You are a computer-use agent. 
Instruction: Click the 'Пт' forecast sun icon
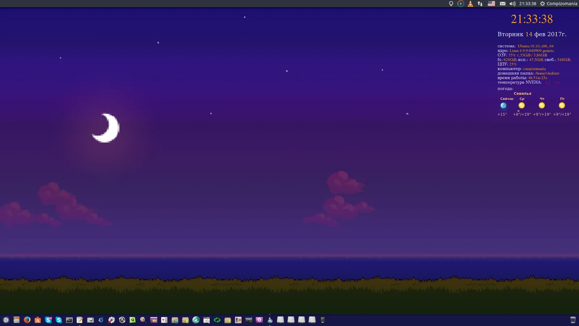(x=562, y=105)
